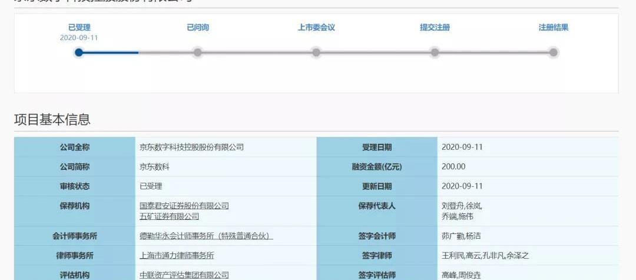Click the 更新日期 header cell
The width and height of the screenshot is (636, 280).
tap(377, 186)
